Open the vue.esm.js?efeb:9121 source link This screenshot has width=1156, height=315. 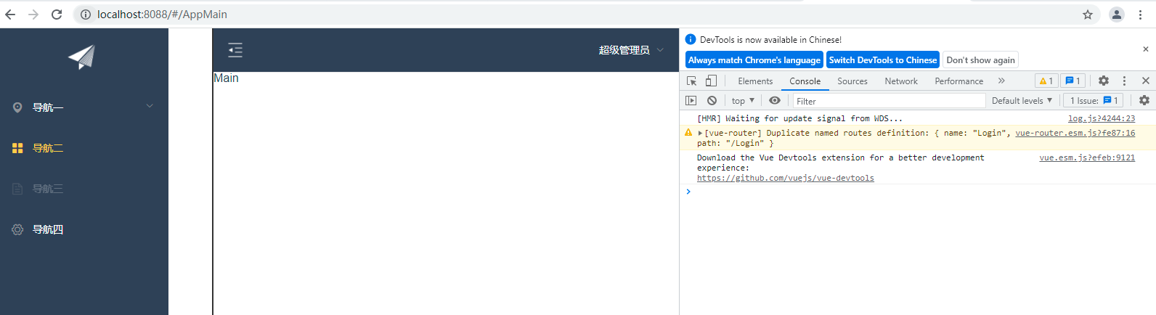[x=1087, y=157]
